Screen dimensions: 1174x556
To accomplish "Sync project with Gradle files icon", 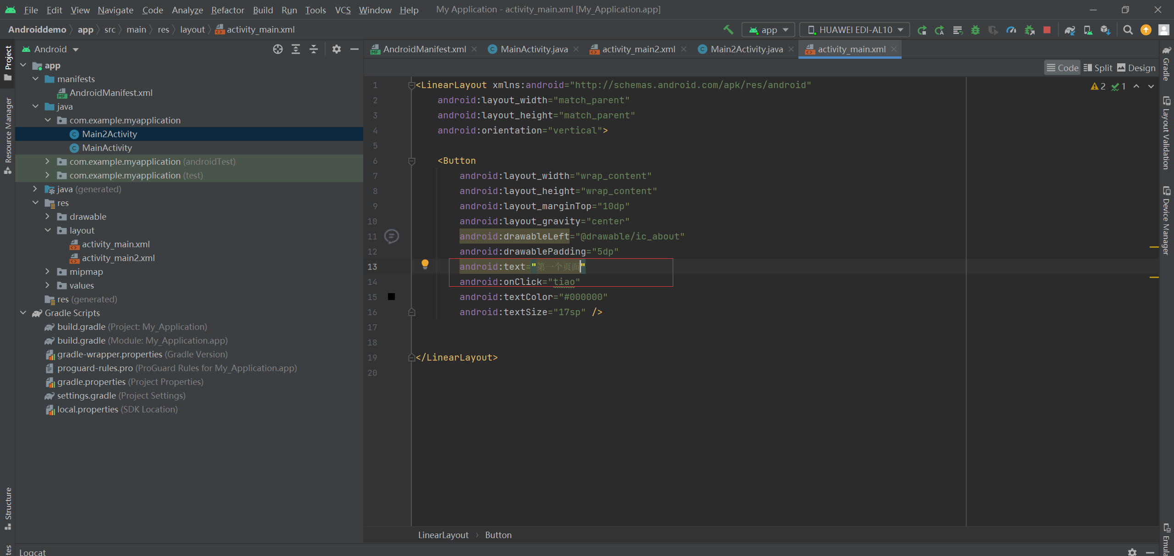I will click(x=1069, y=30).
